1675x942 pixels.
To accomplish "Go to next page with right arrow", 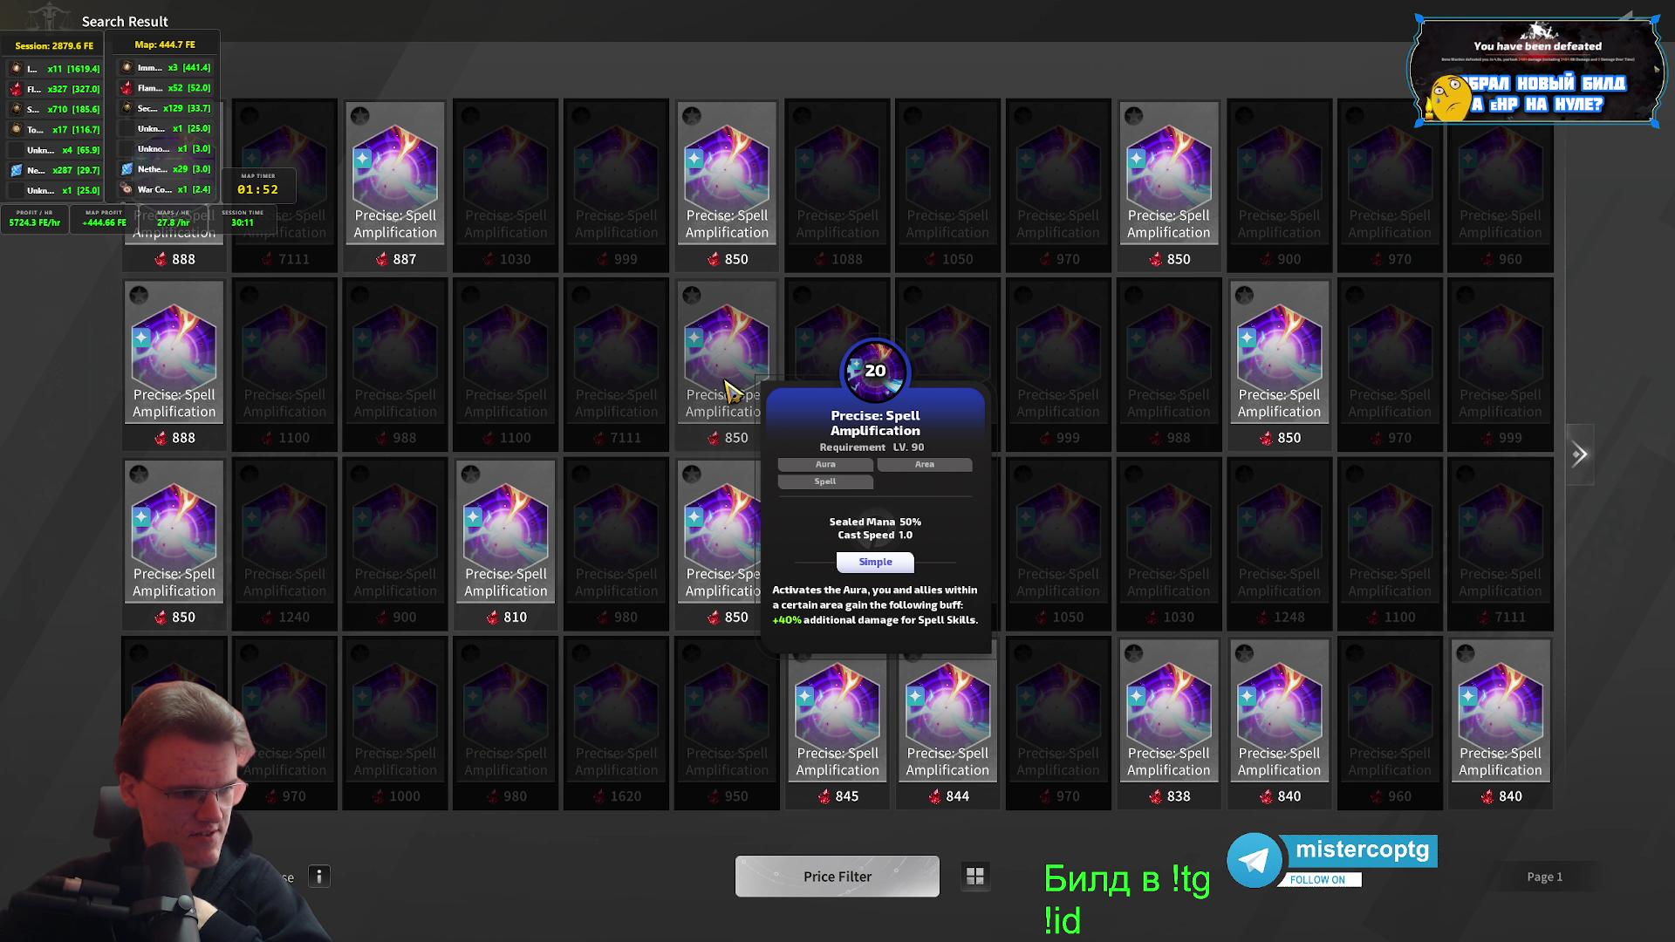I will point(1579,454).
